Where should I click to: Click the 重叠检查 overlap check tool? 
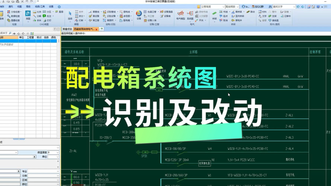(x=14, y=20)
